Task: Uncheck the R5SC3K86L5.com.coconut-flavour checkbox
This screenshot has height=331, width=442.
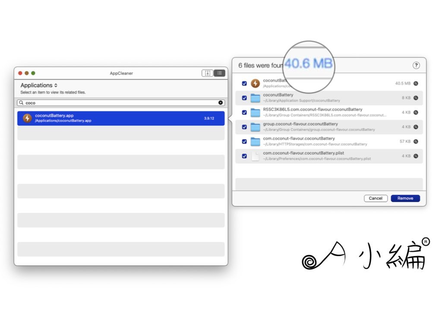Action: tap(244, 112)
